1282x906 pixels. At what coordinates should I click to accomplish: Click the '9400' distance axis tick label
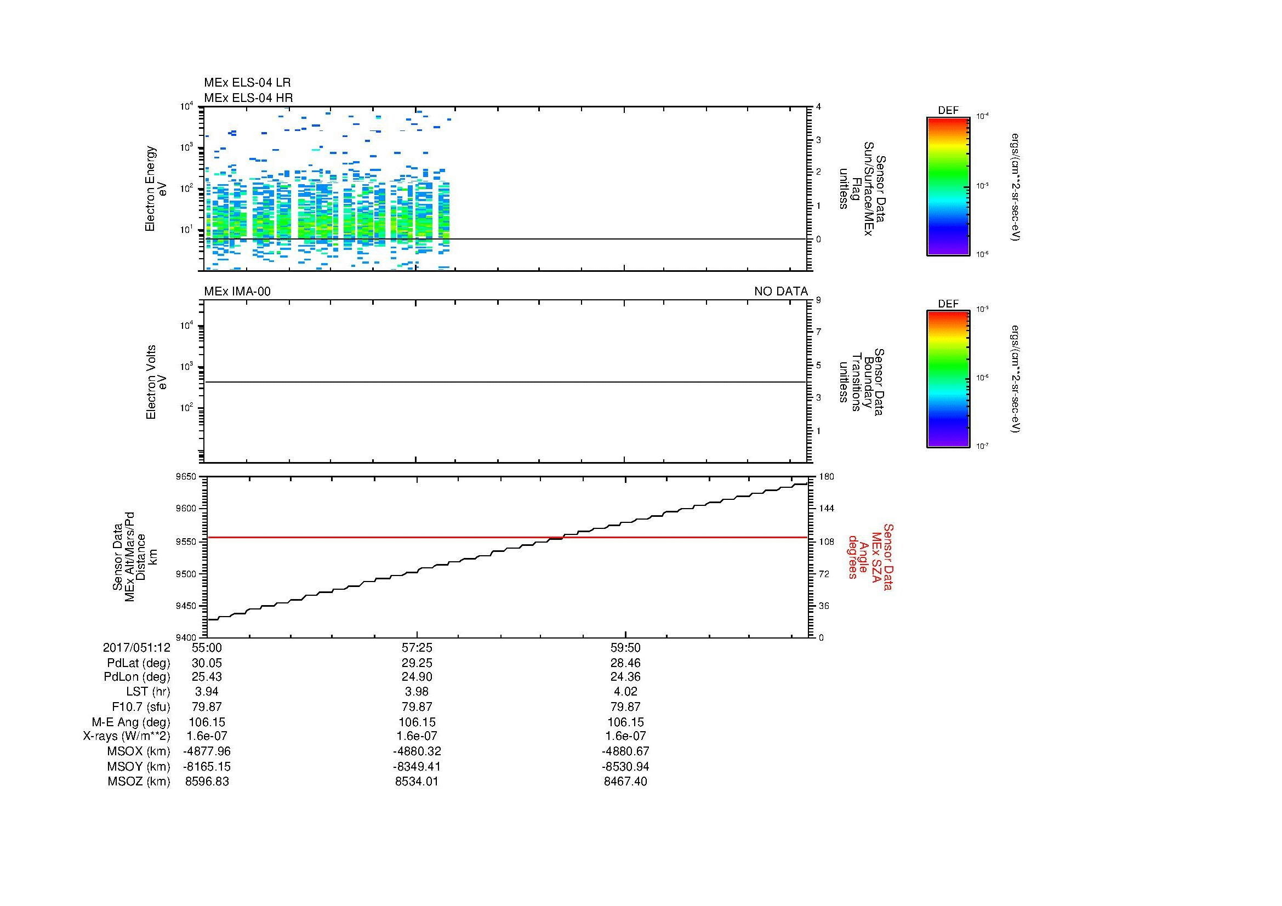point(186,637)
